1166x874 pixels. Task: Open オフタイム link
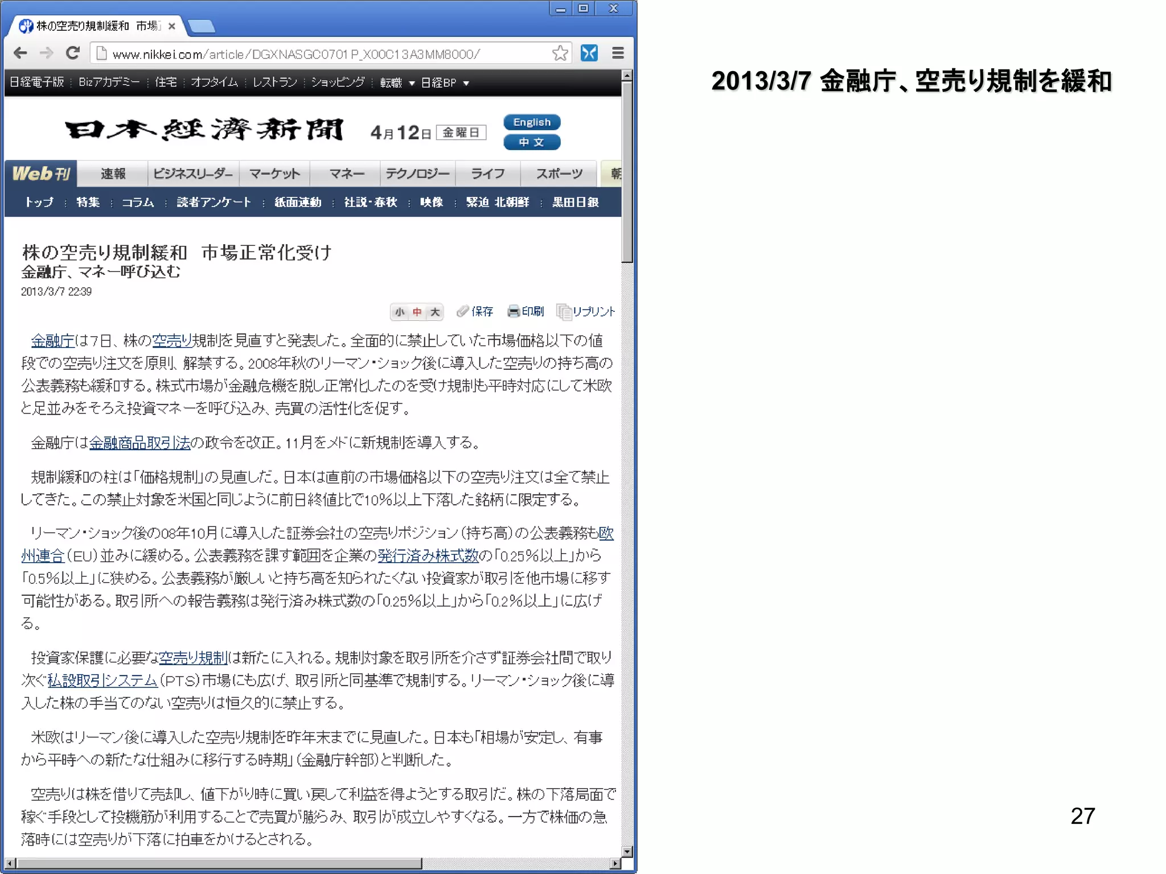pyautogui.click(x=214, y=83)
